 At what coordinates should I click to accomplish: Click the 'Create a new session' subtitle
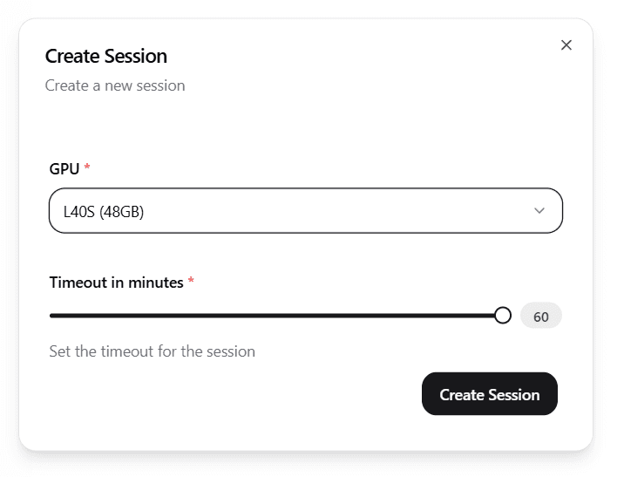(x=115, y=85)
